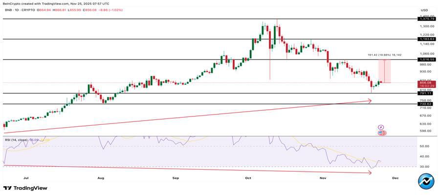Click the TradingView logo
This screenshot has width=440, height=195.
coord(25,188)
